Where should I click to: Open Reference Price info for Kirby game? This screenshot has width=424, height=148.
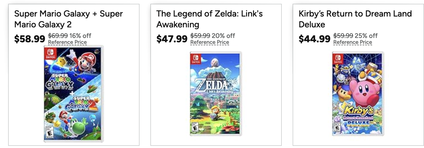tap(352, 42)
